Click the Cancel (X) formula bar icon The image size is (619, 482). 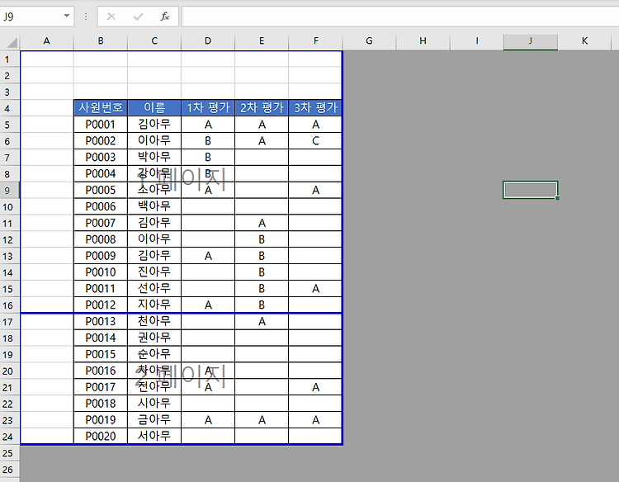[x=111, y=17]
